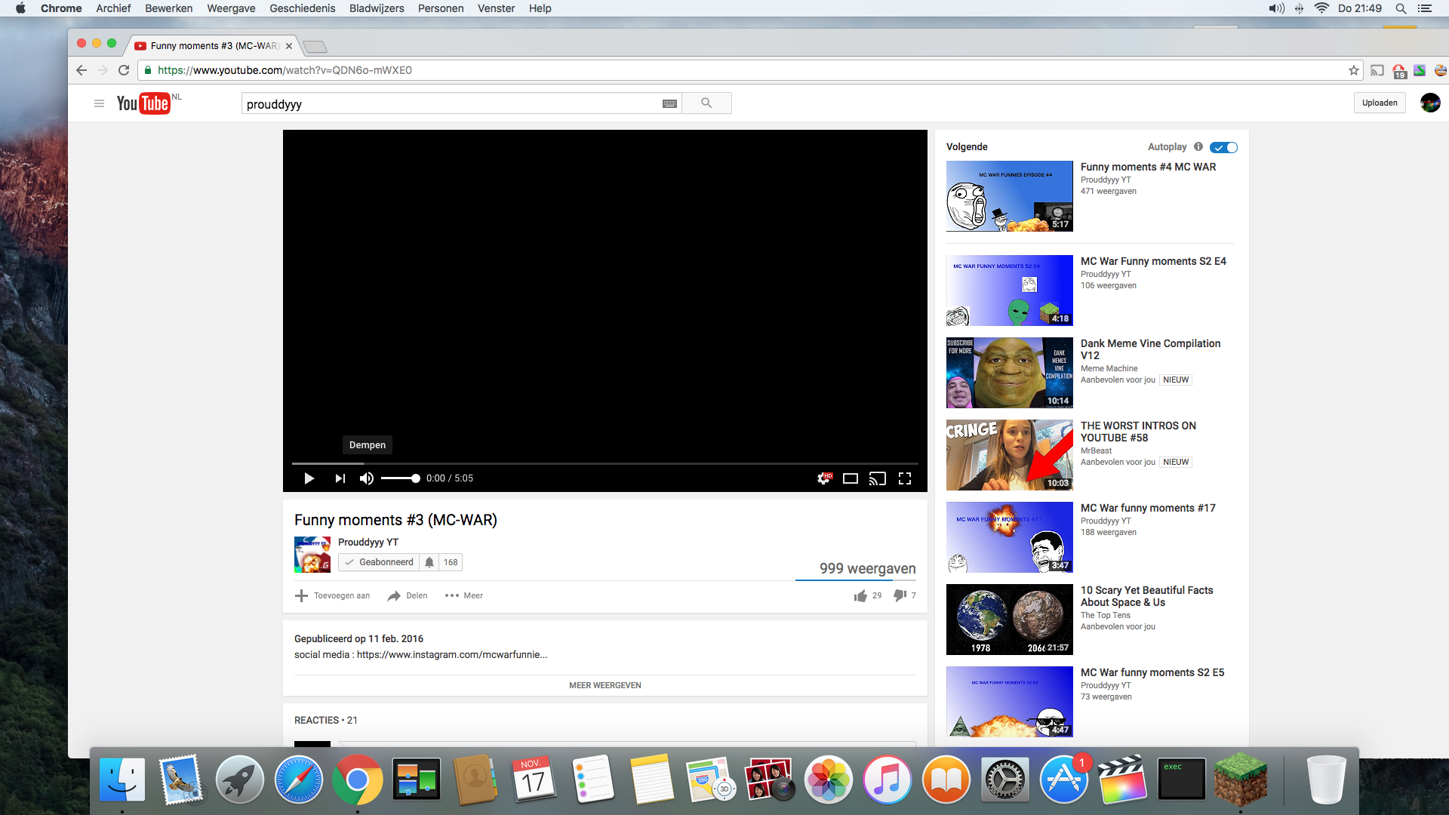Switch to theater mode view
1449x815 pixels.
851,478
